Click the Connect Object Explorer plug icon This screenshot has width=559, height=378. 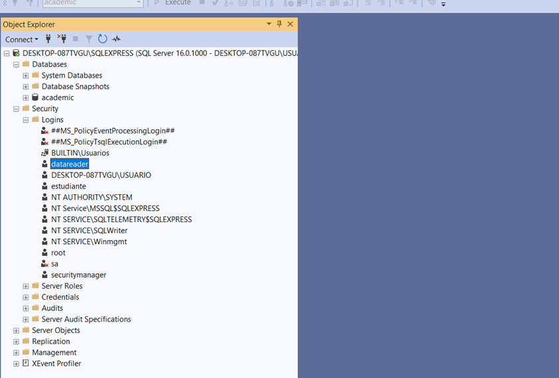click(x=48, y=39)
